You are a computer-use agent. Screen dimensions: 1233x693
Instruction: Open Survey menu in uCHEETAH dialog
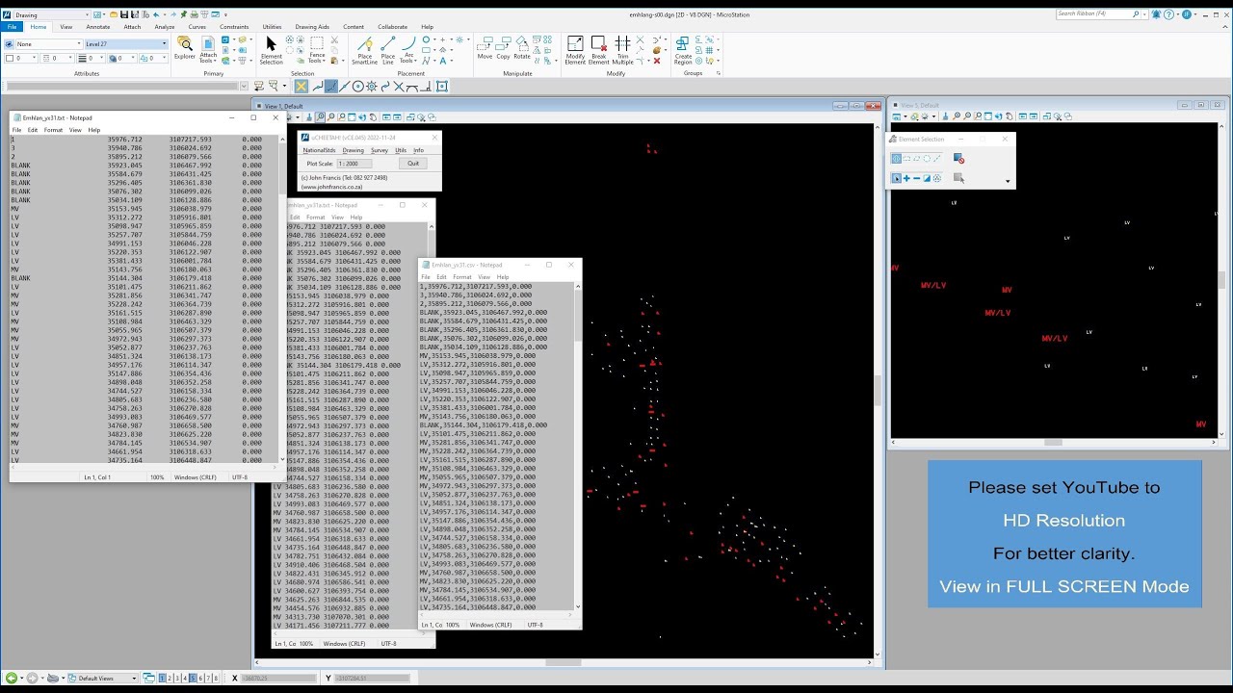[380, 150]
